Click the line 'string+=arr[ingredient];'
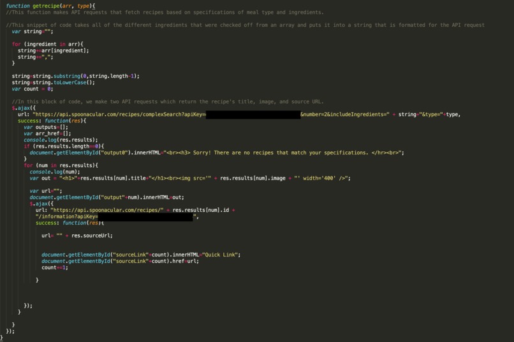Viewport: 514px width, 342px height. [x=53, y=50]
